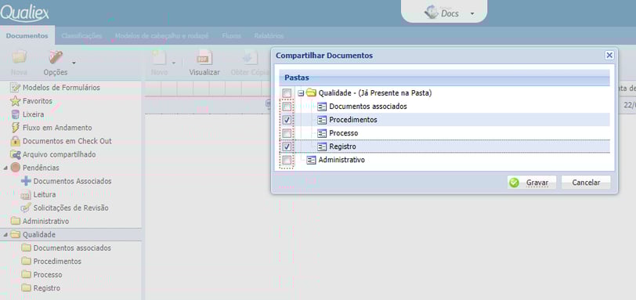Check the Processo folder checkbox
The height and width of the screenshot is (300, 636).
(287, 133)
